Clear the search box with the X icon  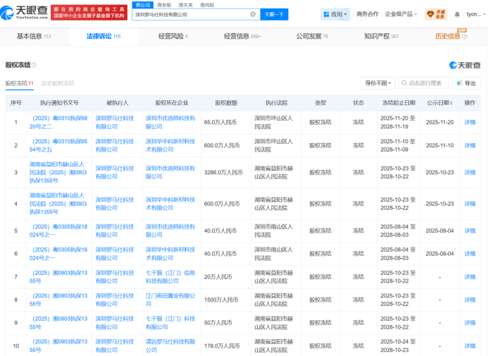[253, 14]
